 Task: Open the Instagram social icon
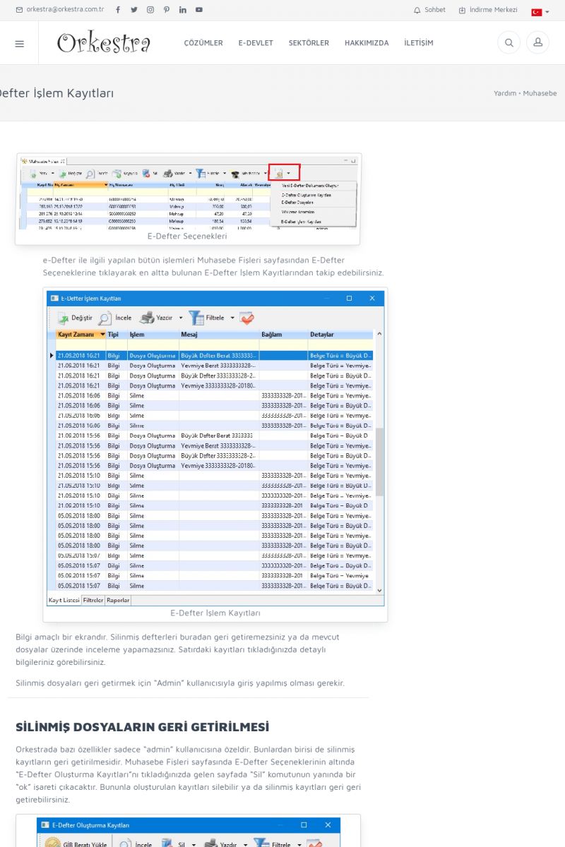150,10
